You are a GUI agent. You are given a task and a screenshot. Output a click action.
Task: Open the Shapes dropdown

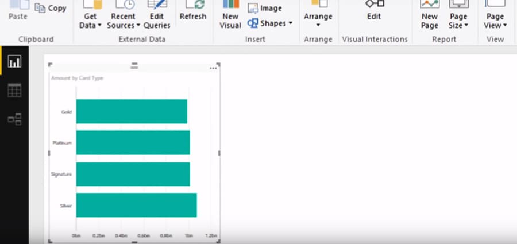(270, 23)
